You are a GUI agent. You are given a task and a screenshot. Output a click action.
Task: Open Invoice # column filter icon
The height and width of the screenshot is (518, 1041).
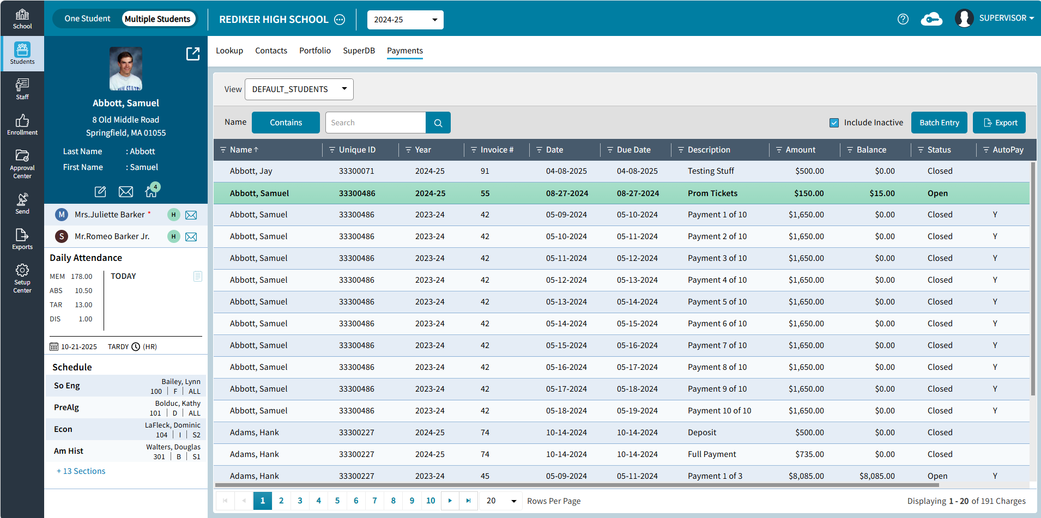point(474,150)
